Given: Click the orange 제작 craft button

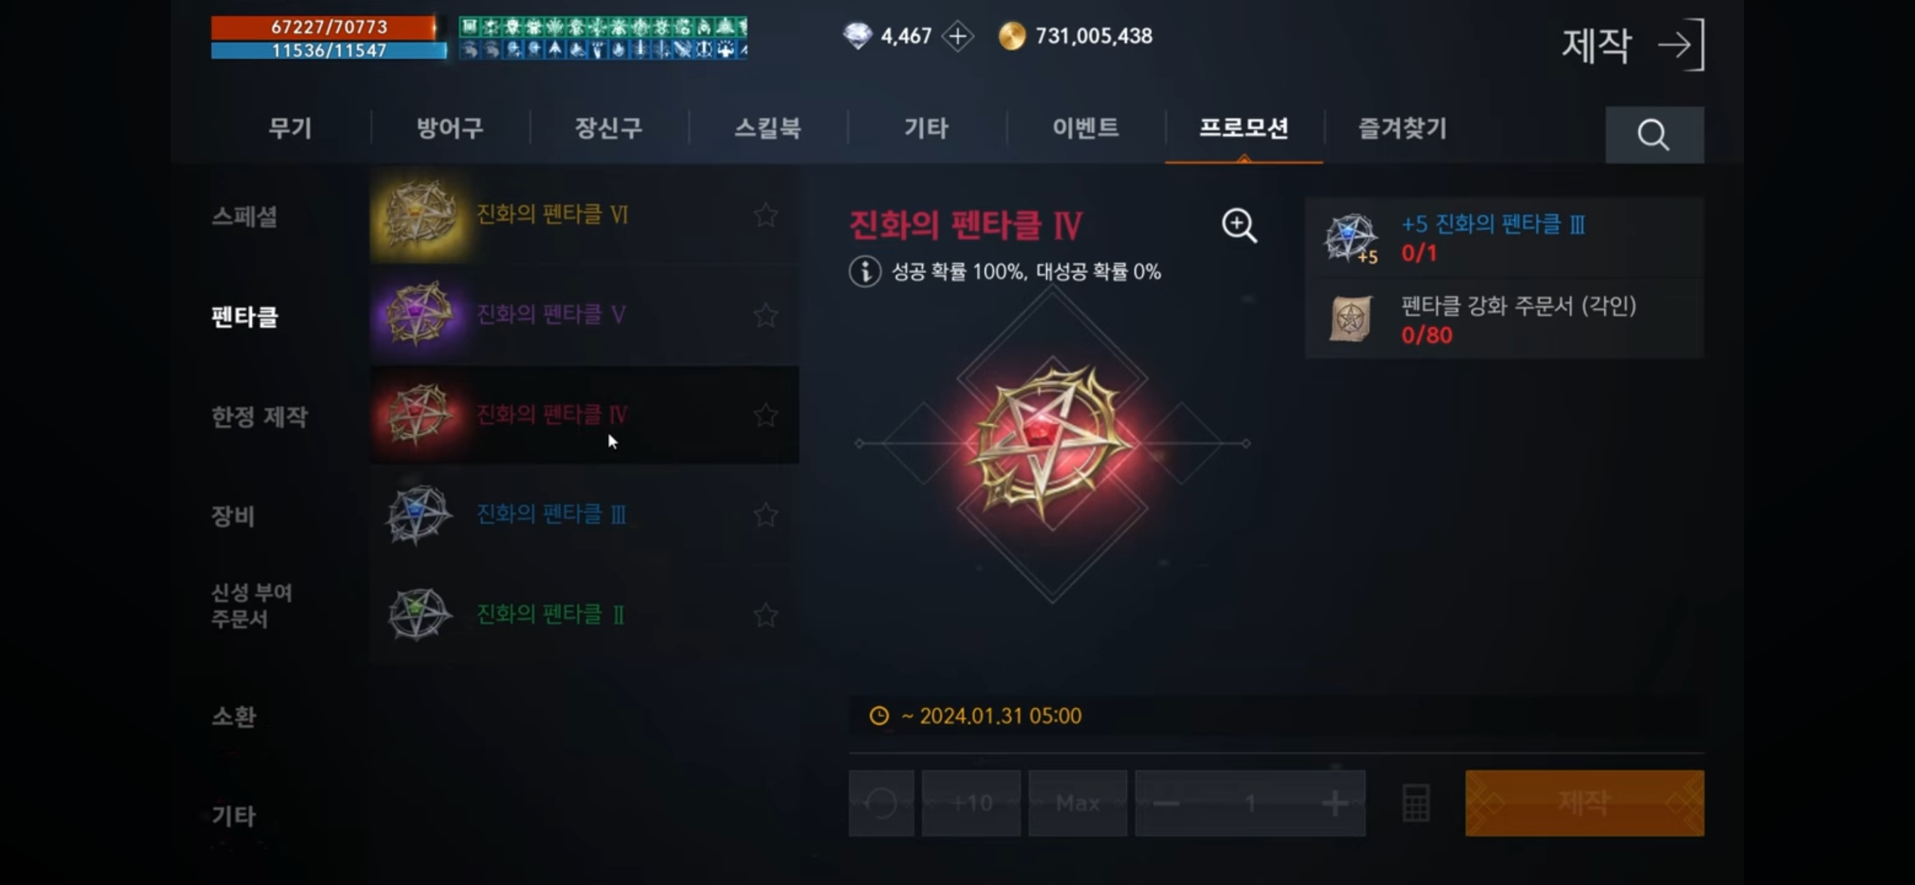Looking at the screenshot, I should (1584, 803).
